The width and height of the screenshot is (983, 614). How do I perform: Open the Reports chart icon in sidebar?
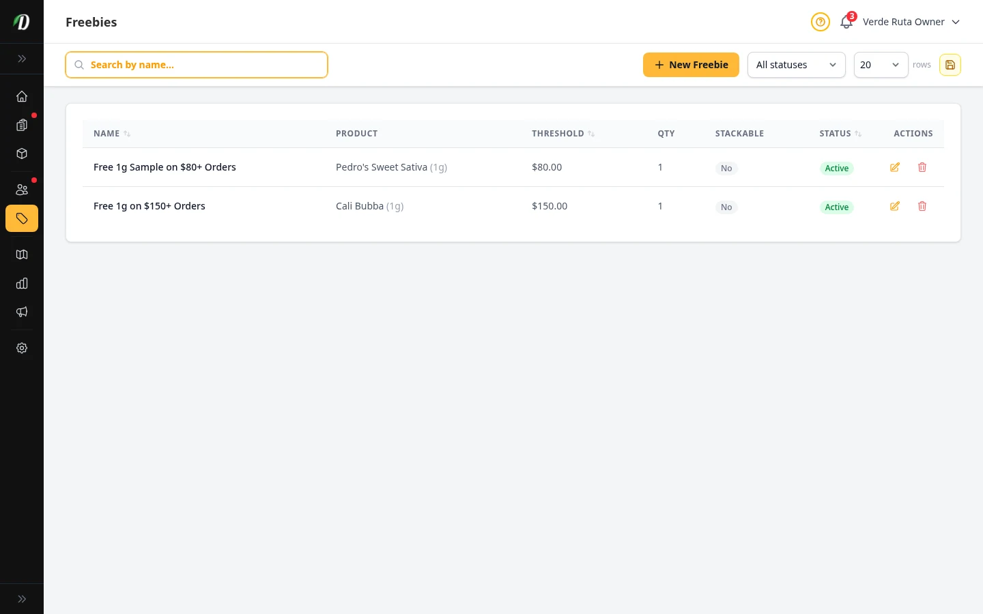(x=22, y=283)
